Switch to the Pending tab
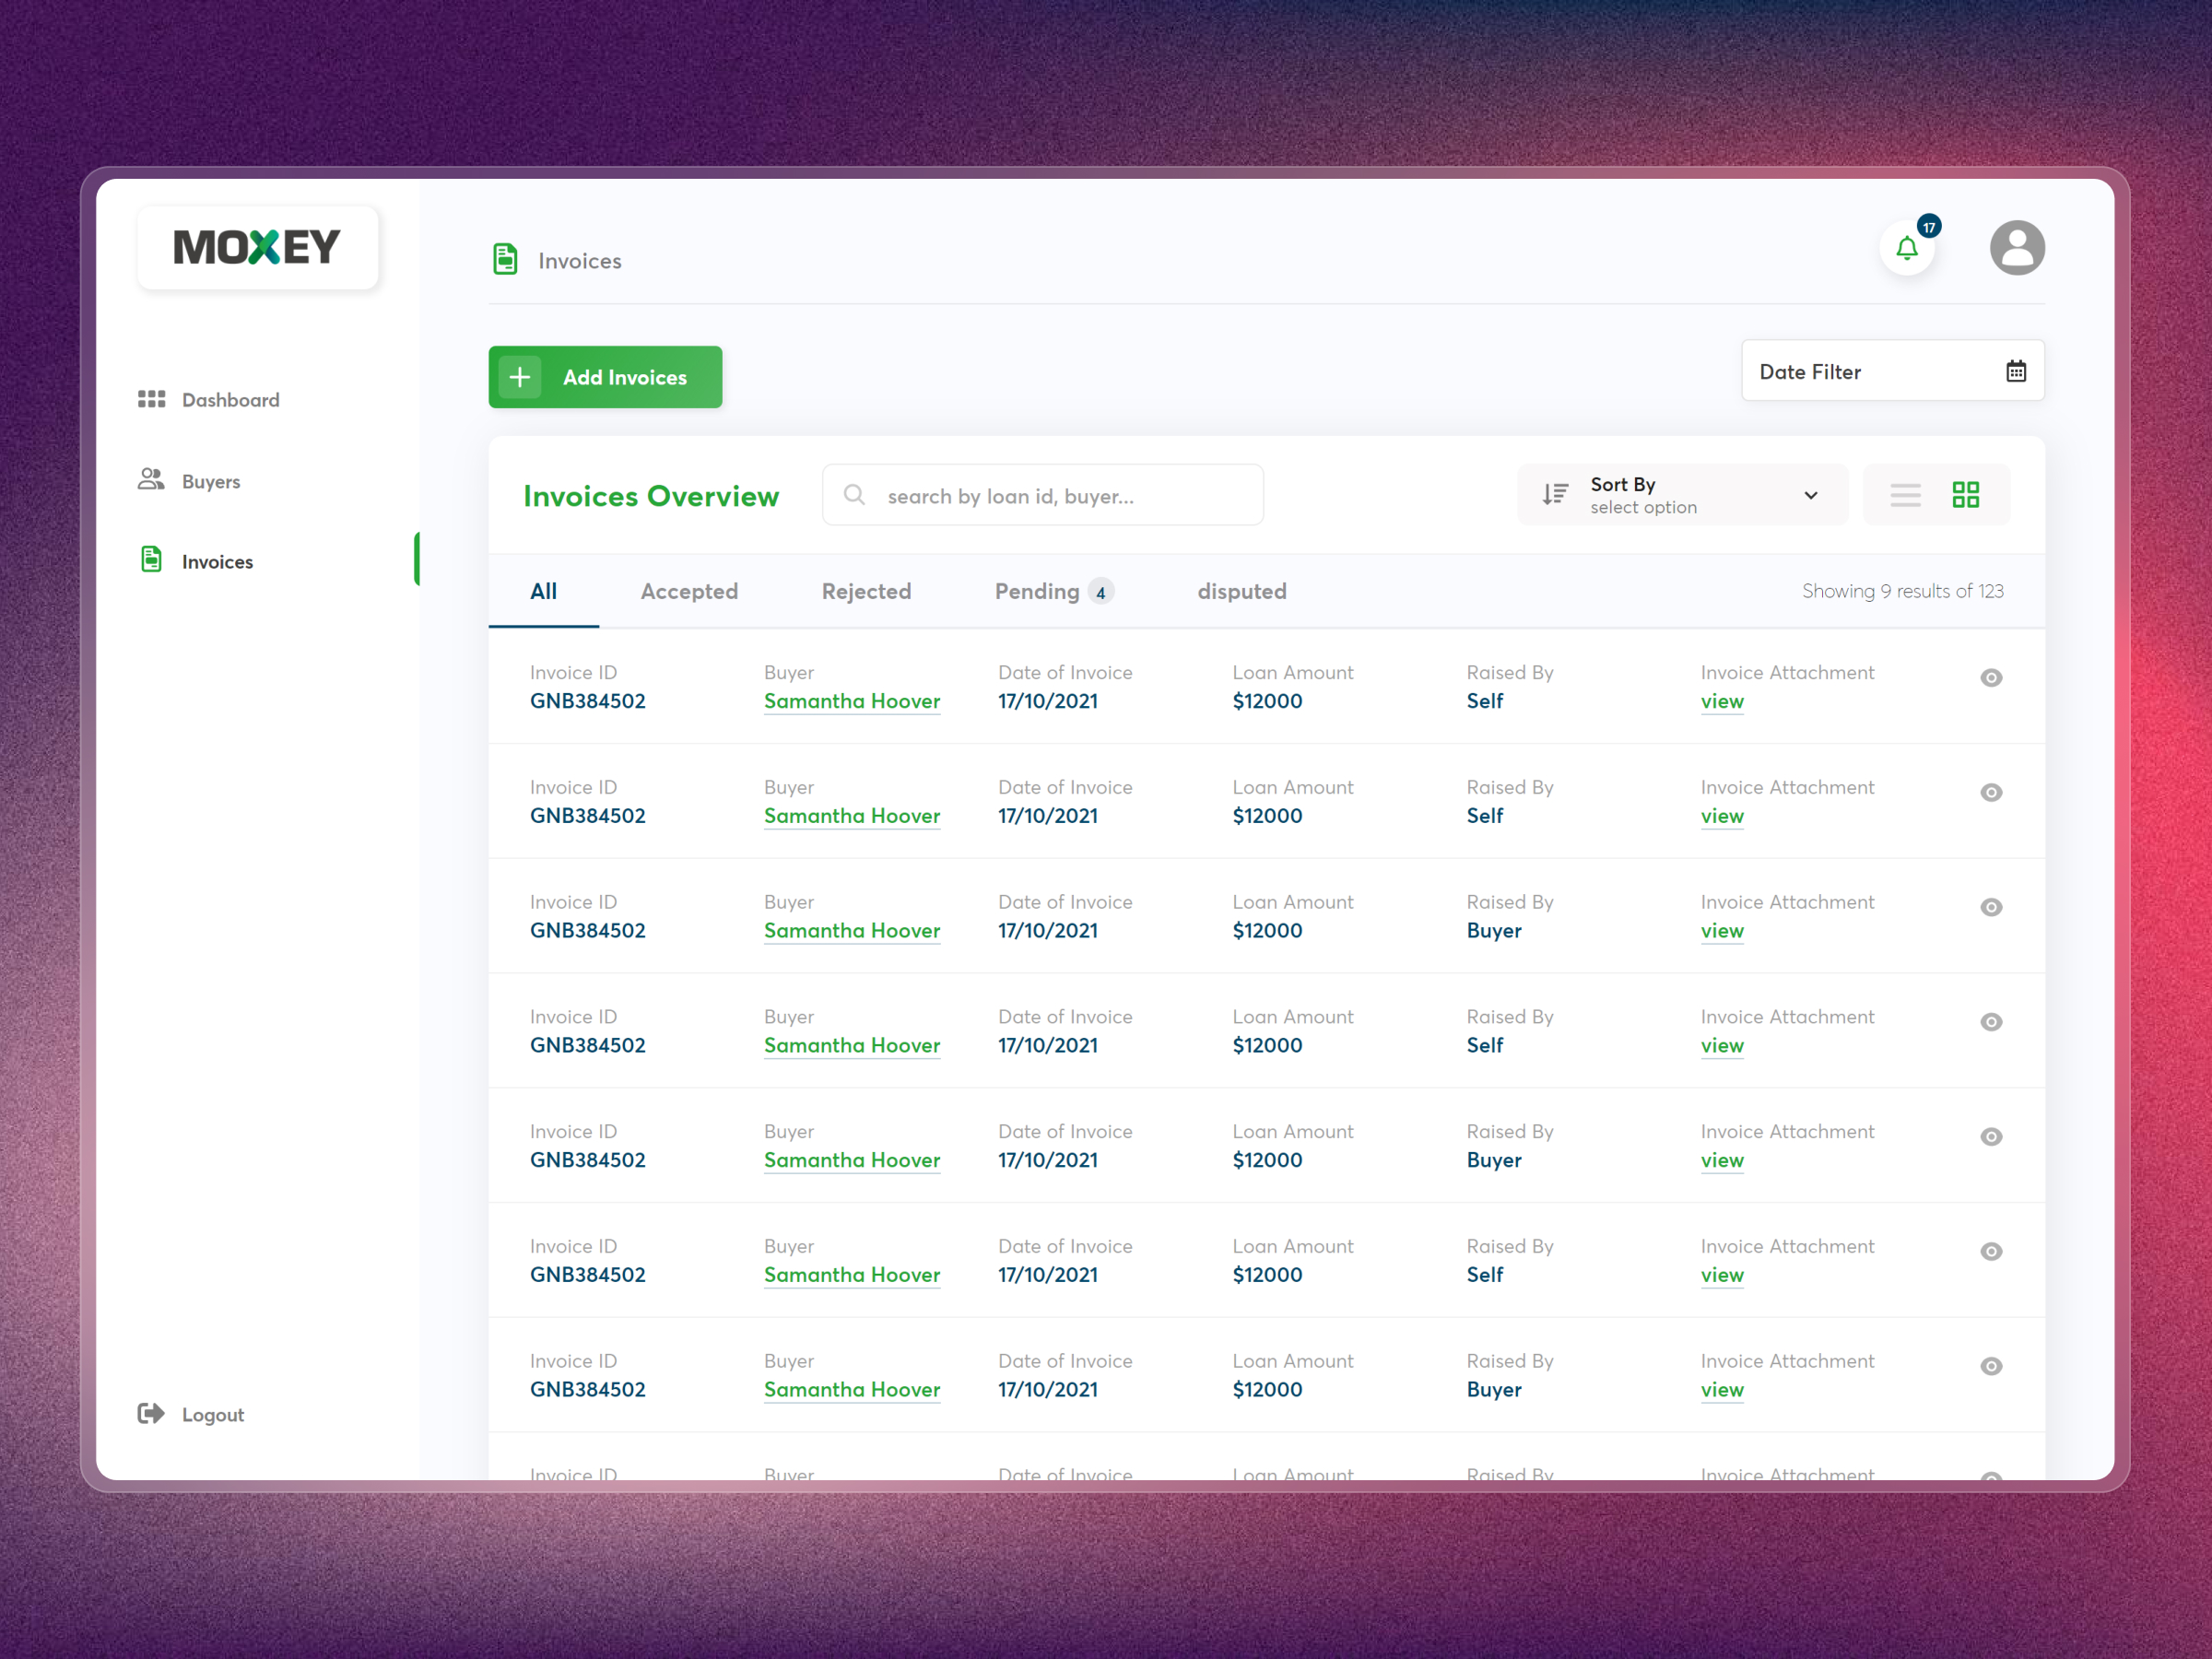Image resolution: width=2212 pixels, height=1659 pixels. (x=1037, y=591)
